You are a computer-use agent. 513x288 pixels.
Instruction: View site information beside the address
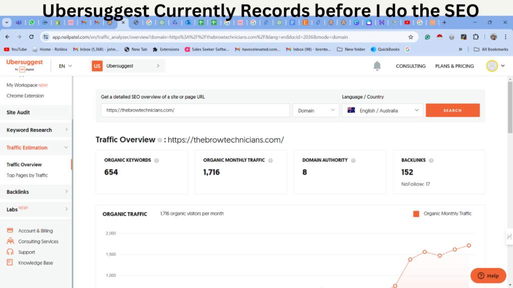[46, 37]
